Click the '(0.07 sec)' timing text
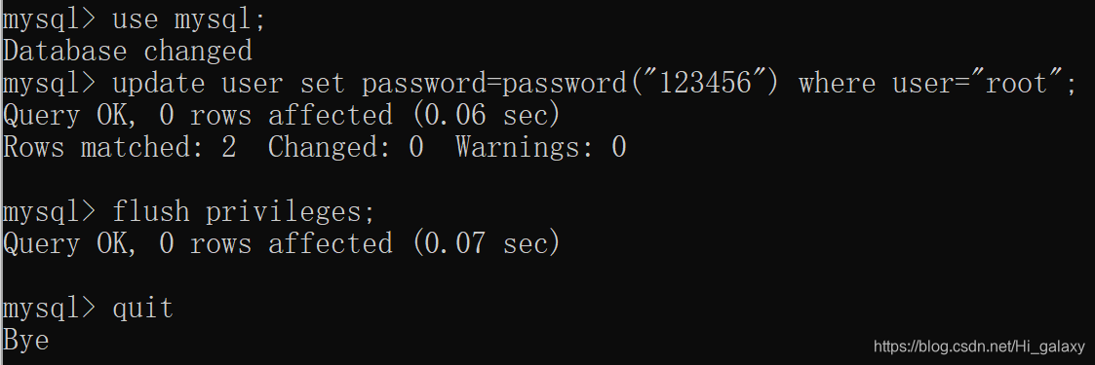Screen dimensions: 1095x365 pos(487,243)
